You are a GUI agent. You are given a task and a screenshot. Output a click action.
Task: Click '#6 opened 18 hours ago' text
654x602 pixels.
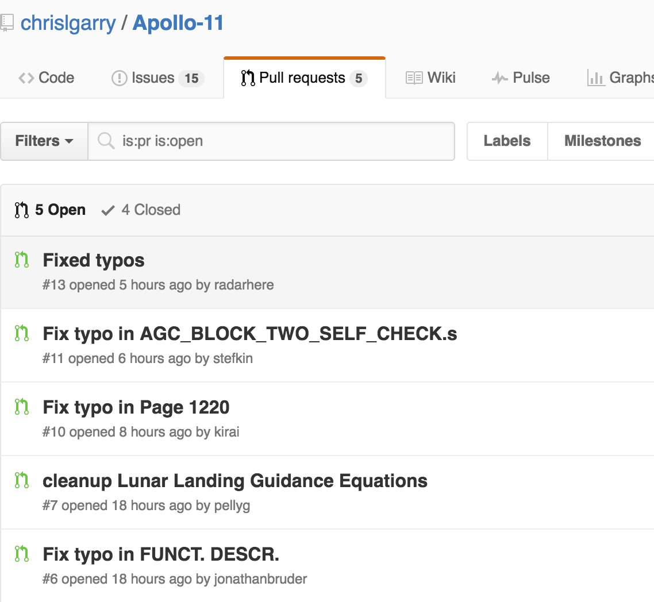point(117,579)
